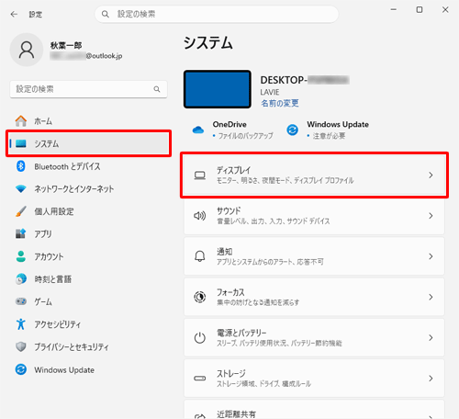This screenshot has width=459, height=419.
Task: Click the 電源とバッテリー power icon
Action: pyautogui.click(x=200, y=337)
